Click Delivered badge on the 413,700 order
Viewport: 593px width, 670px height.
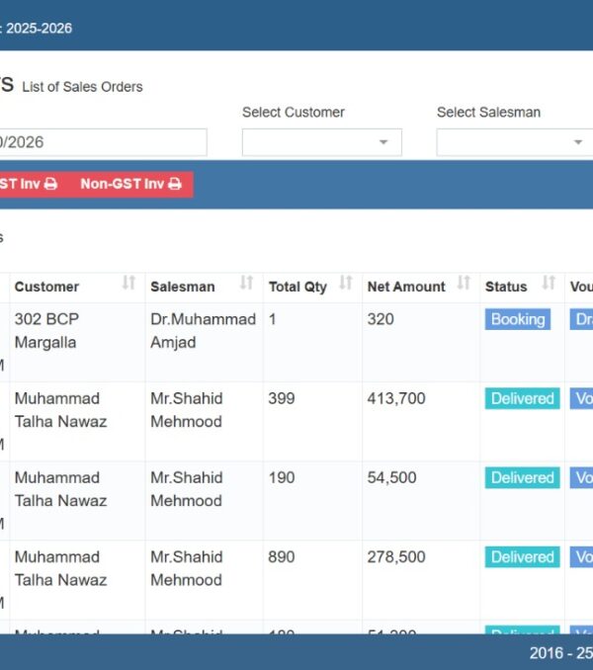coord(522,398)
